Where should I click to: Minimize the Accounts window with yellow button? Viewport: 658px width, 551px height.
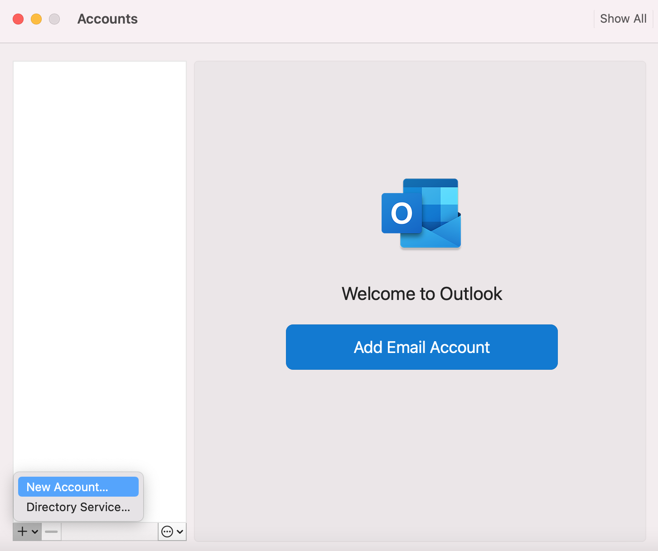(36, 19)
